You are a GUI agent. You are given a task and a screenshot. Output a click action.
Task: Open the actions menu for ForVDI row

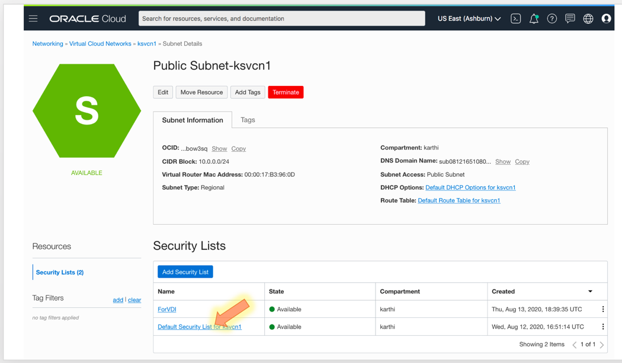602,309
